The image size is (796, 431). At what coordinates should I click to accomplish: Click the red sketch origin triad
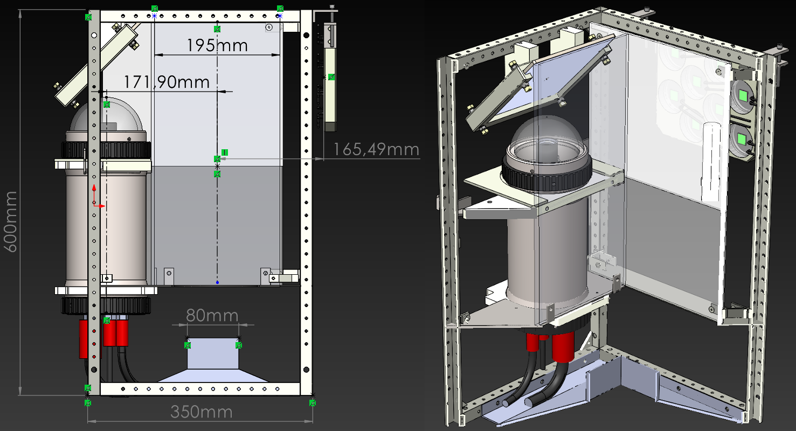(97, 196)
